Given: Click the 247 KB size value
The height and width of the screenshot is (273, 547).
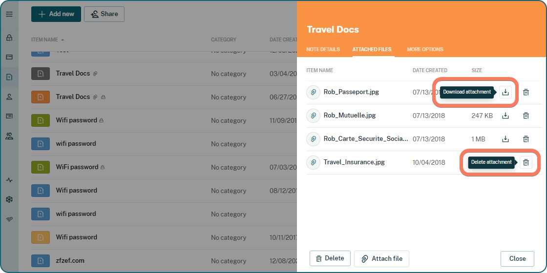Looking at the screenshot, I should (x=482, y=116).
